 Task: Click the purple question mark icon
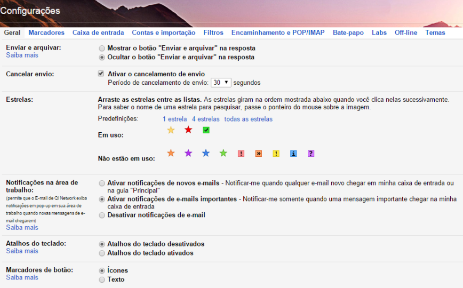point(311,154)
